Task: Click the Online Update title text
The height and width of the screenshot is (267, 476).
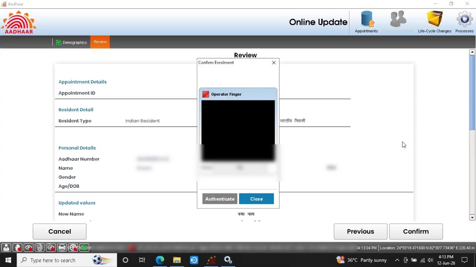Action: click(318, 22)
